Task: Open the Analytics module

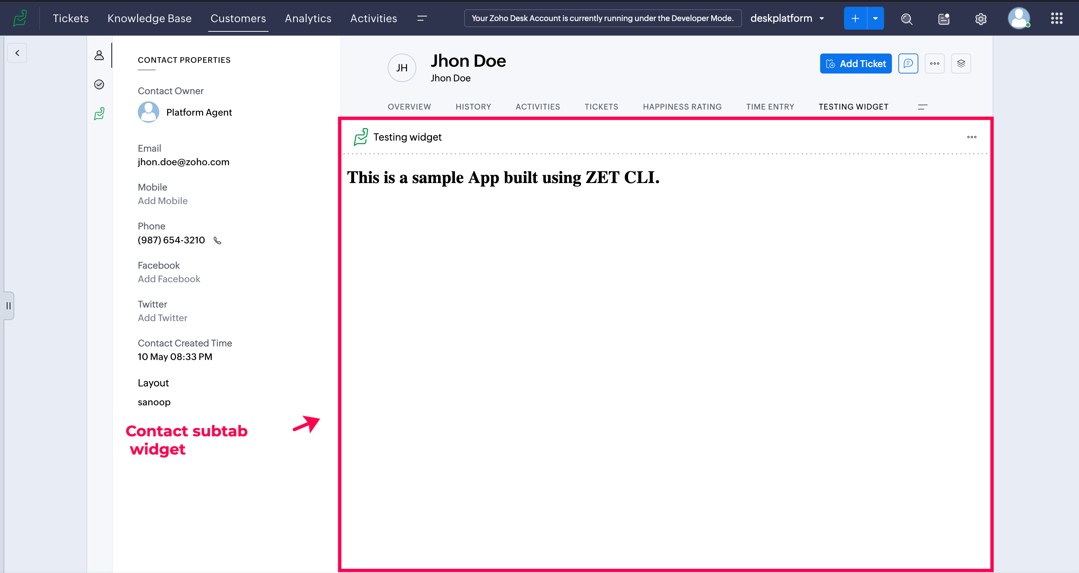Action: pos(308,19)
